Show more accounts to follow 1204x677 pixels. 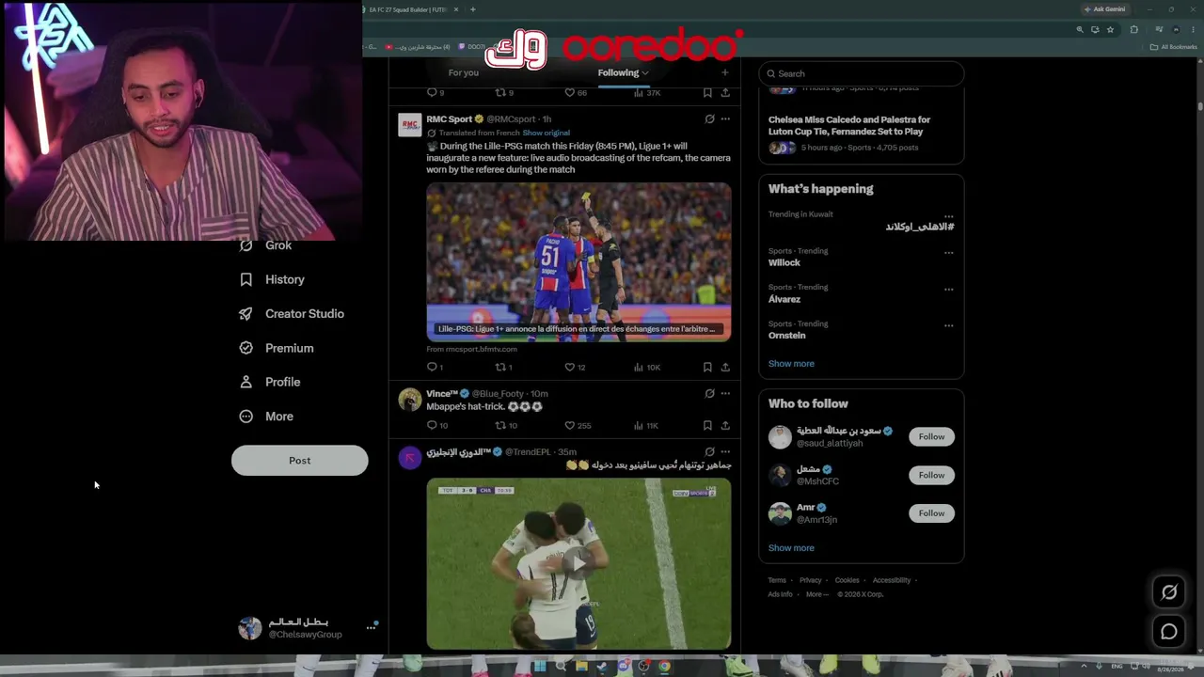(791, 548)
